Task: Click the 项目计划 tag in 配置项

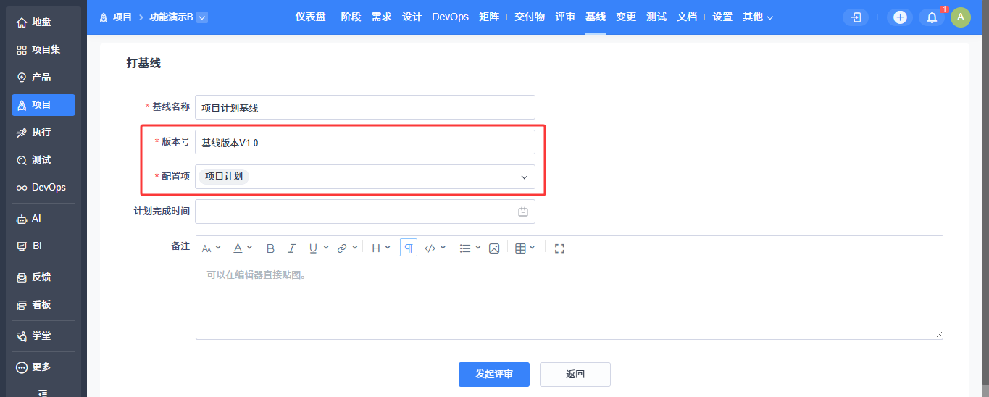Action: tap(224, 177)
